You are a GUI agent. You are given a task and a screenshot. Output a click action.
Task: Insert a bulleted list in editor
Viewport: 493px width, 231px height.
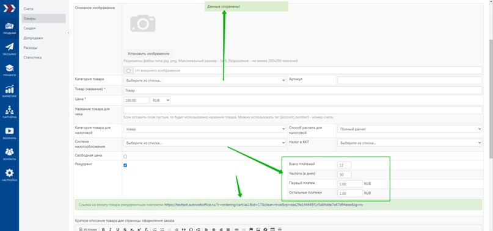(162, 229)
